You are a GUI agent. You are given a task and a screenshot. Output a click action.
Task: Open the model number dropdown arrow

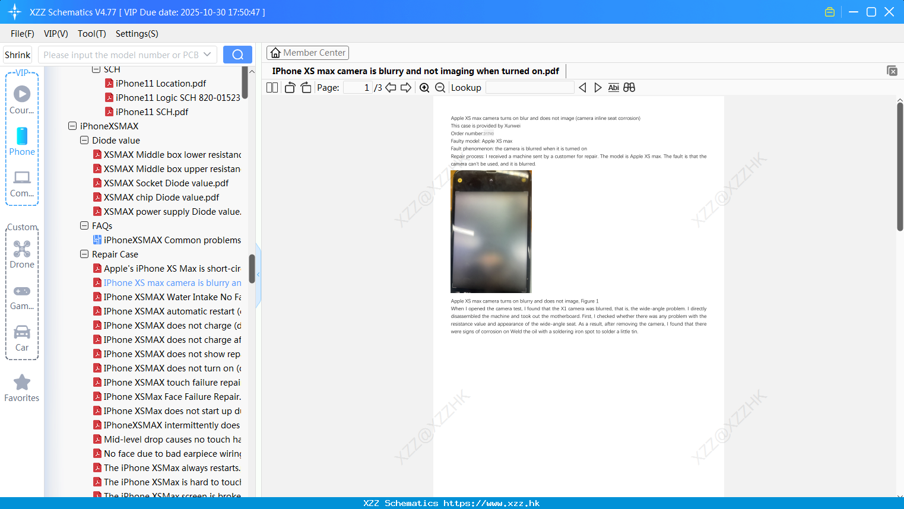point(207,55)
